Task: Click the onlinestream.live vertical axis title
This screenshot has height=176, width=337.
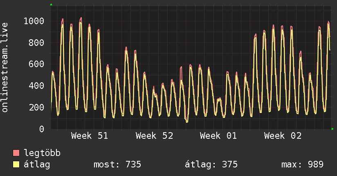Action: (4, 68)
